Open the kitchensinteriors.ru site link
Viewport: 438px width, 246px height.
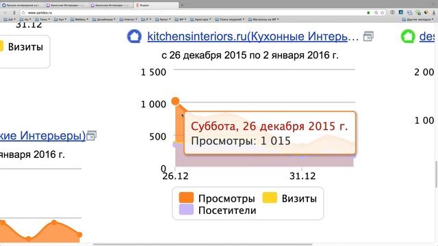pos(253,36)
